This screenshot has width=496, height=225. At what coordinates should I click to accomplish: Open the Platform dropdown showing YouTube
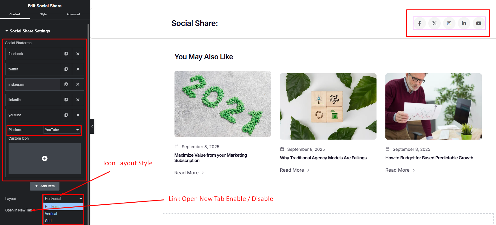coord(62,130)
